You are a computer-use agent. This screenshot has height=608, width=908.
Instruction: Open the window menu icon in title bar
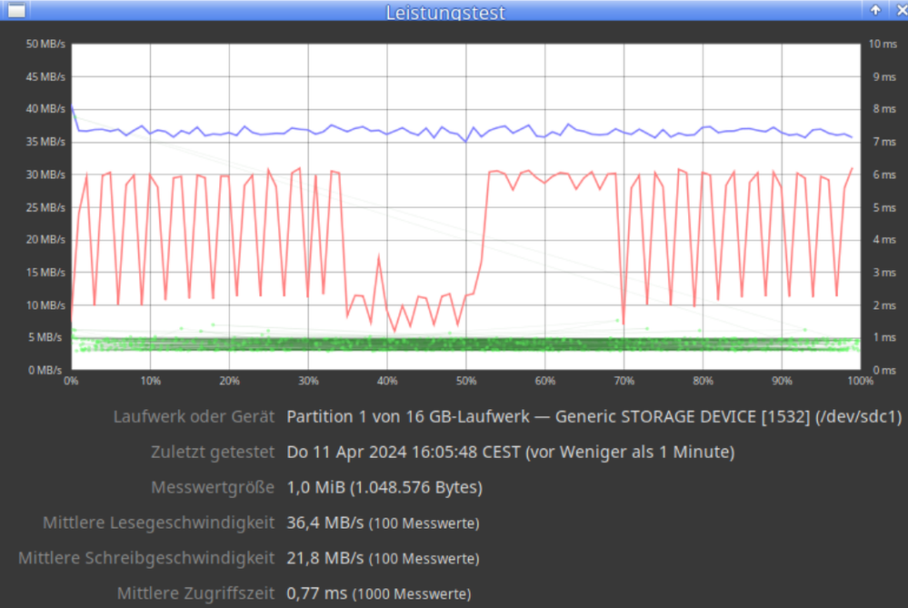tap(16, 10)
